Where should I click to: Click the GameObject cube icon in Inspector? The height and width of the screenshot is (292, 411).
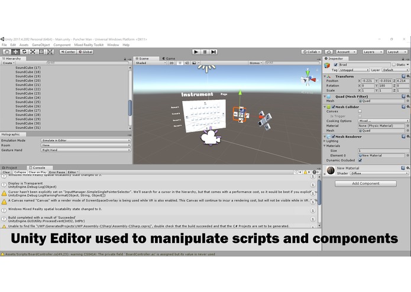coord(327,66)
